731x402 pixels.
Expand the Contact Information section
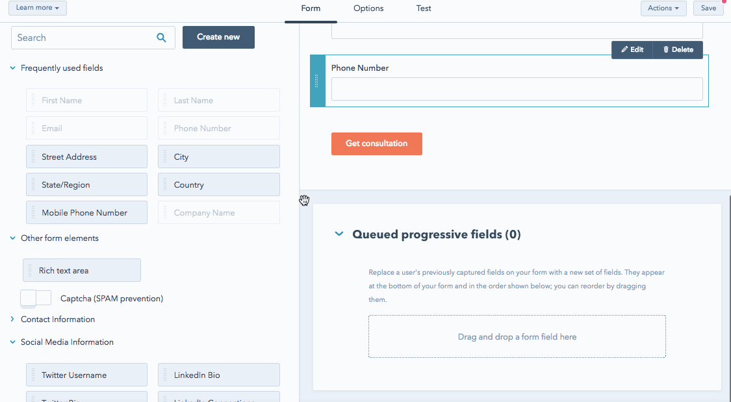(12, 320)
